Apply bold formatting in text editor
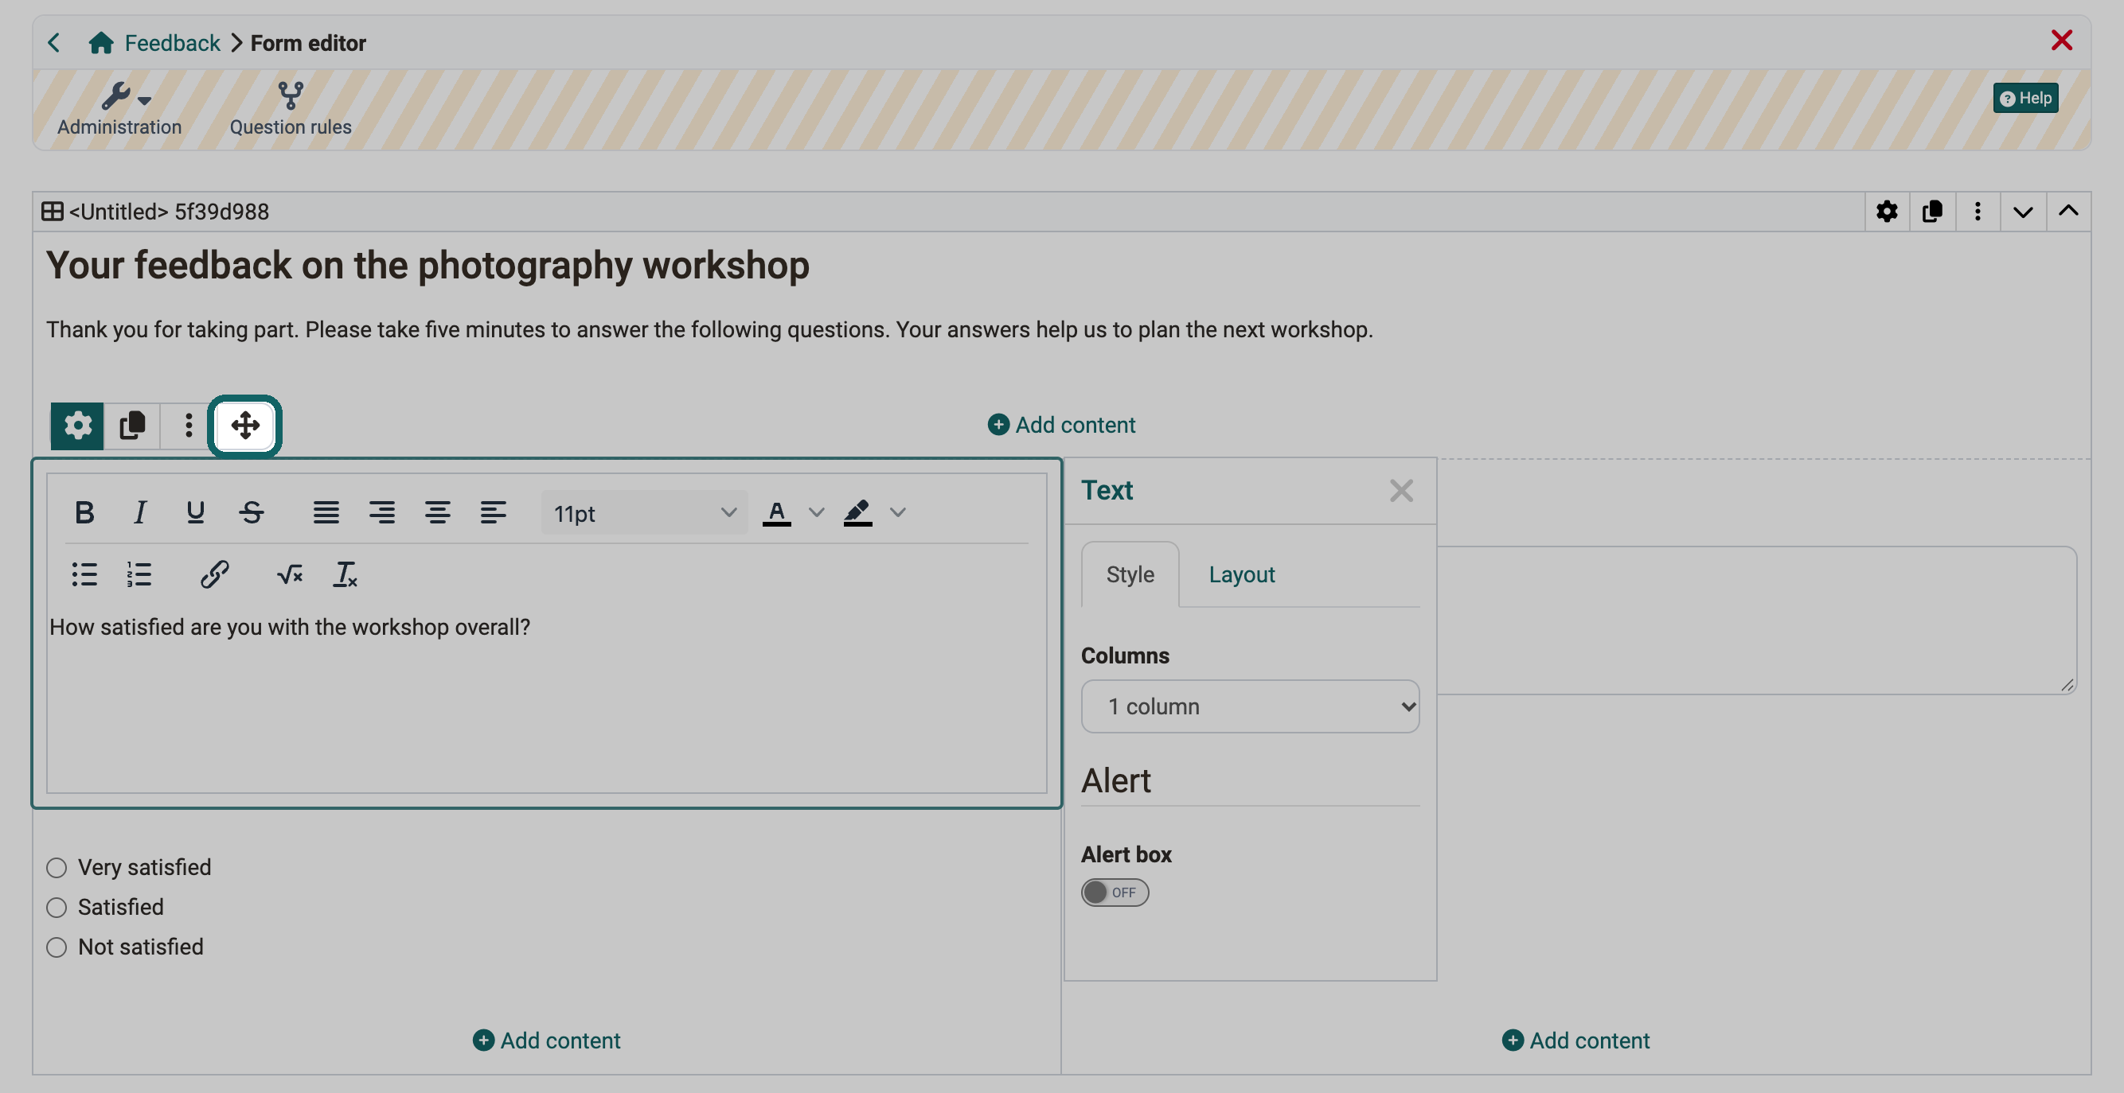Screen dimensions: 2124x1093 pyautogui.click(x=84, y=512)
